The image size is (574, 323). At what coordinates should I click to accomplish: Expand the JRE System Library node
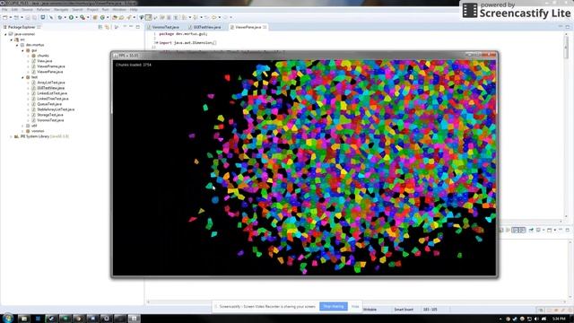coord(12,136)
